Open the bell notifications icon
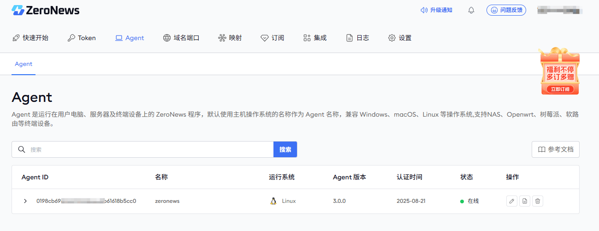This screenshot has width=599, height=231. coord(471,10)
